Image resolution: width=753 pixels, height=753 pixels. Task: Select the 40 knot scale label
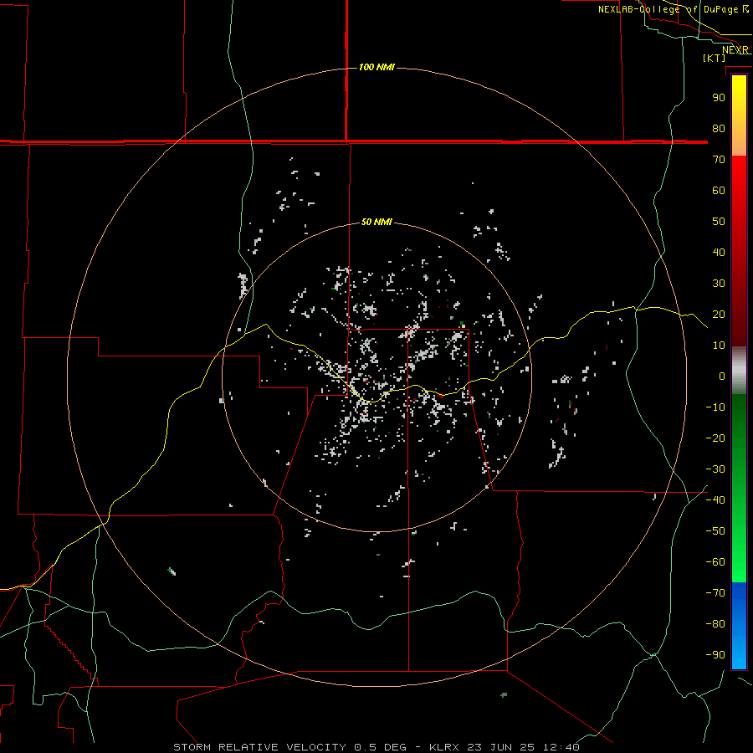[x=719, y=252]
